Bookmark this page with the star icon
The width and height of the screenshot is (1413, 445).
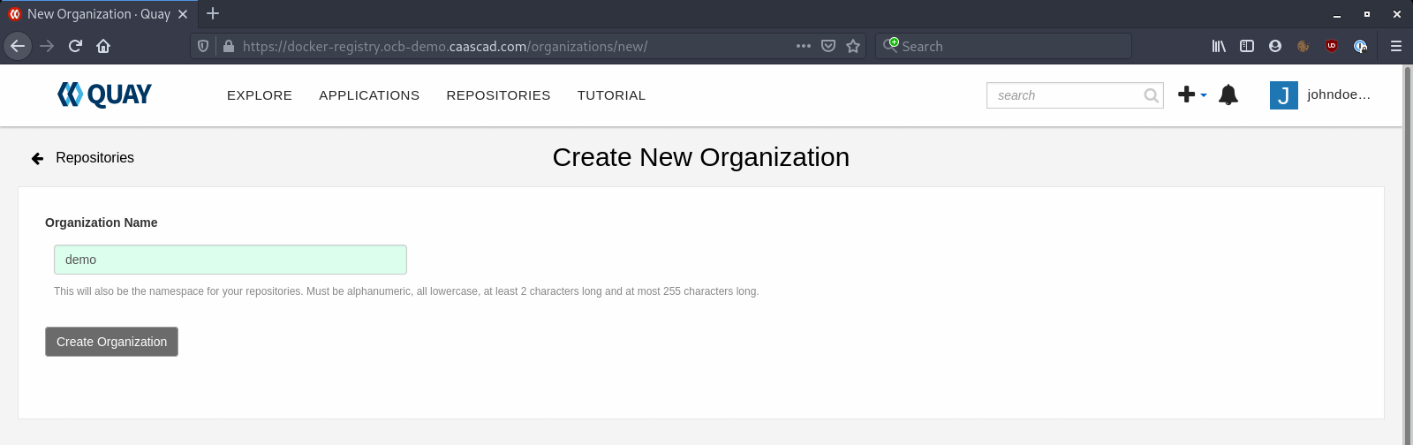coord(853,46)
